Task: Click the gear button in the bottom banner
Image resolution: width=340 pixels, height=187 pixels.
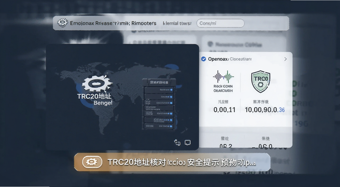Action: click(92, 162)
